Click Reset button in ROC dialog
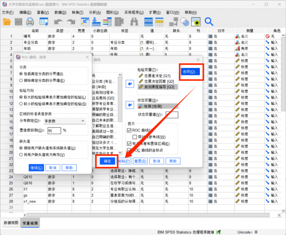 point(140,161)
